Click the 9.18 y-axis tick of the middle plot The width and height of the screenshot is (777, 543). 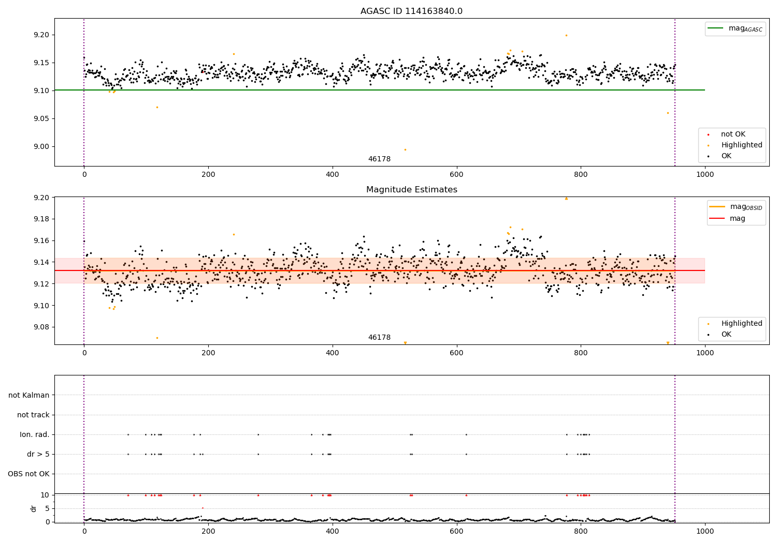(41, 219)
